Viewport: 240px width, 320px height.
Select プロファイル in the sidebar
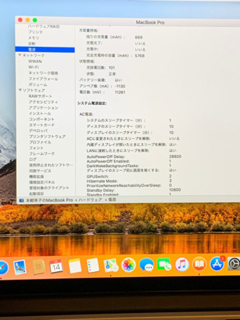[x=40, y=142]
